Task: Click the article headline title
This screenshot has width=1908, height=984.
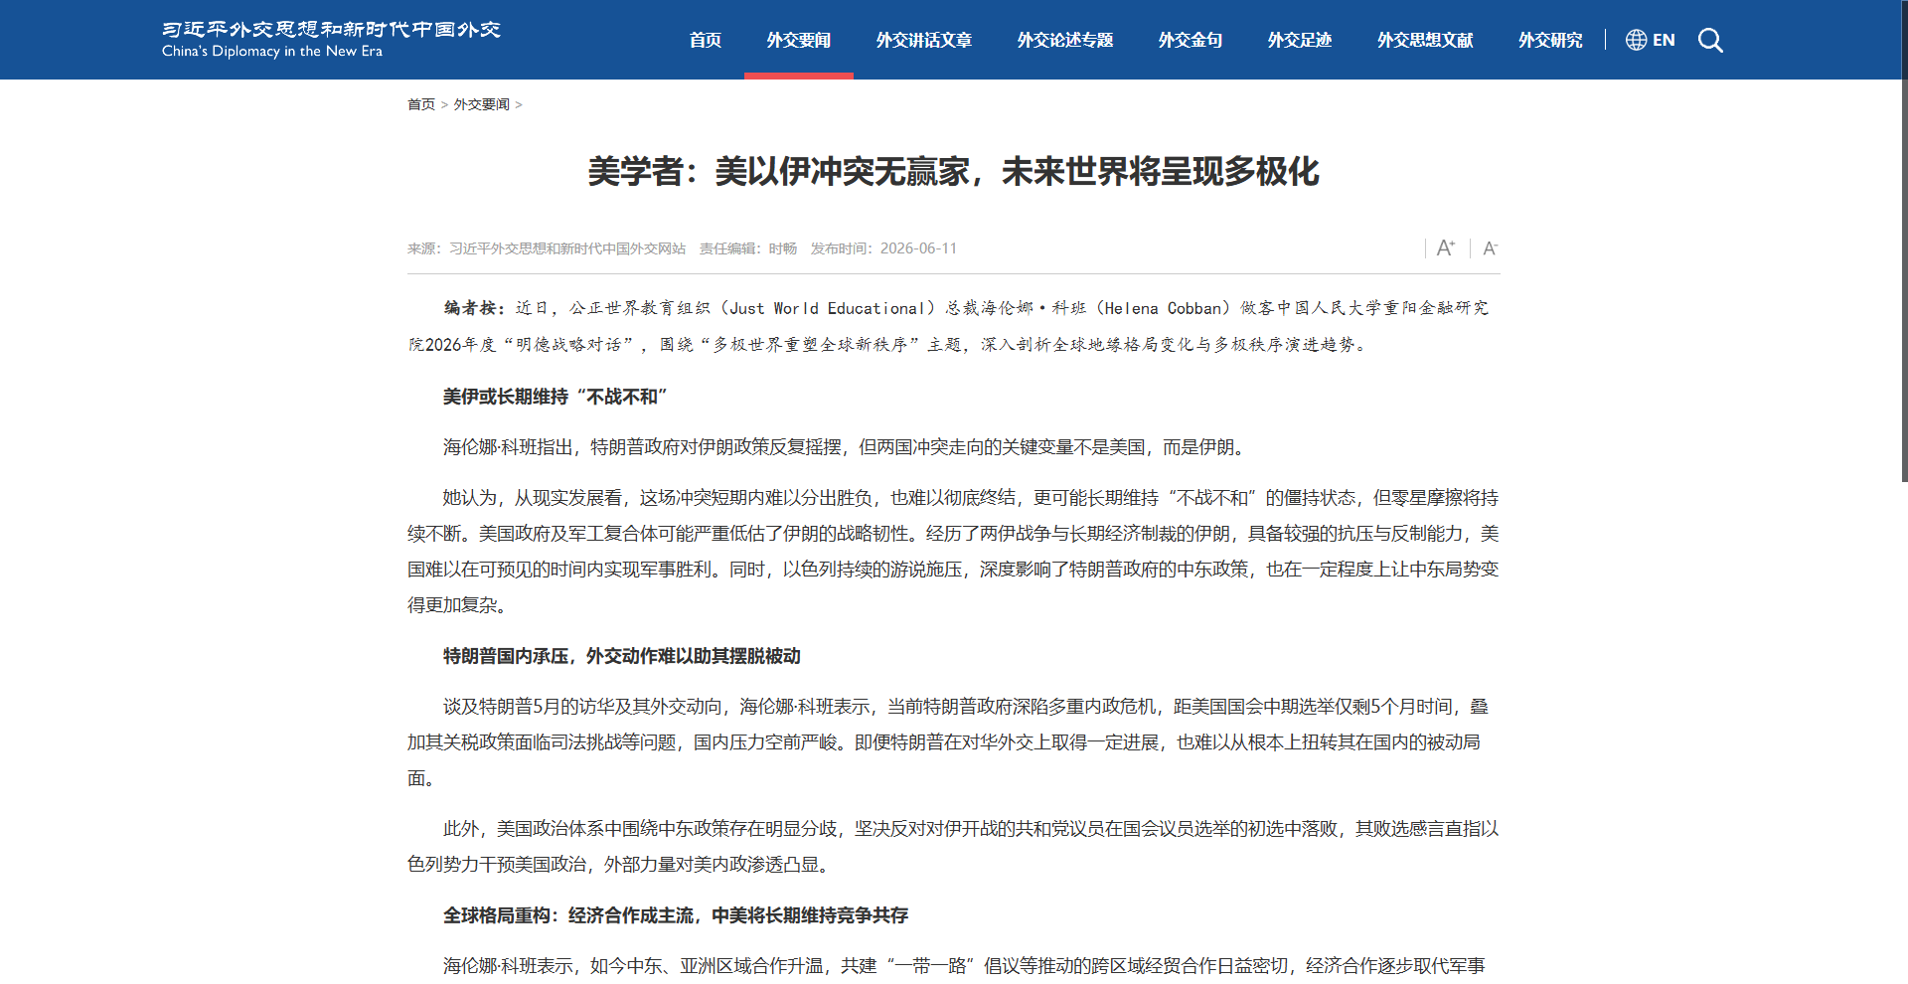Action: pyautogui.click(x=954, y=171)
